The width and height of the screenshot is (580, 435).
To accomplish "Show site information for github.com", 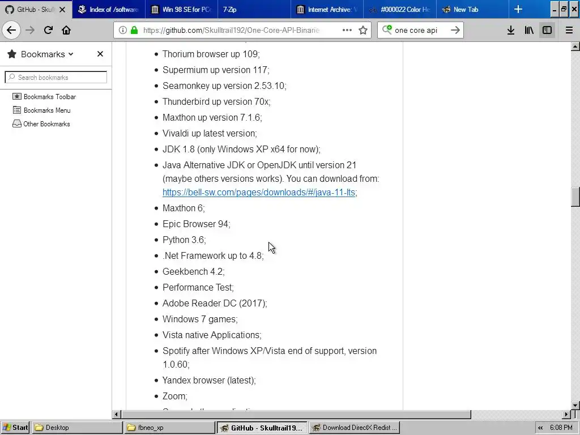I will [123, 30].
